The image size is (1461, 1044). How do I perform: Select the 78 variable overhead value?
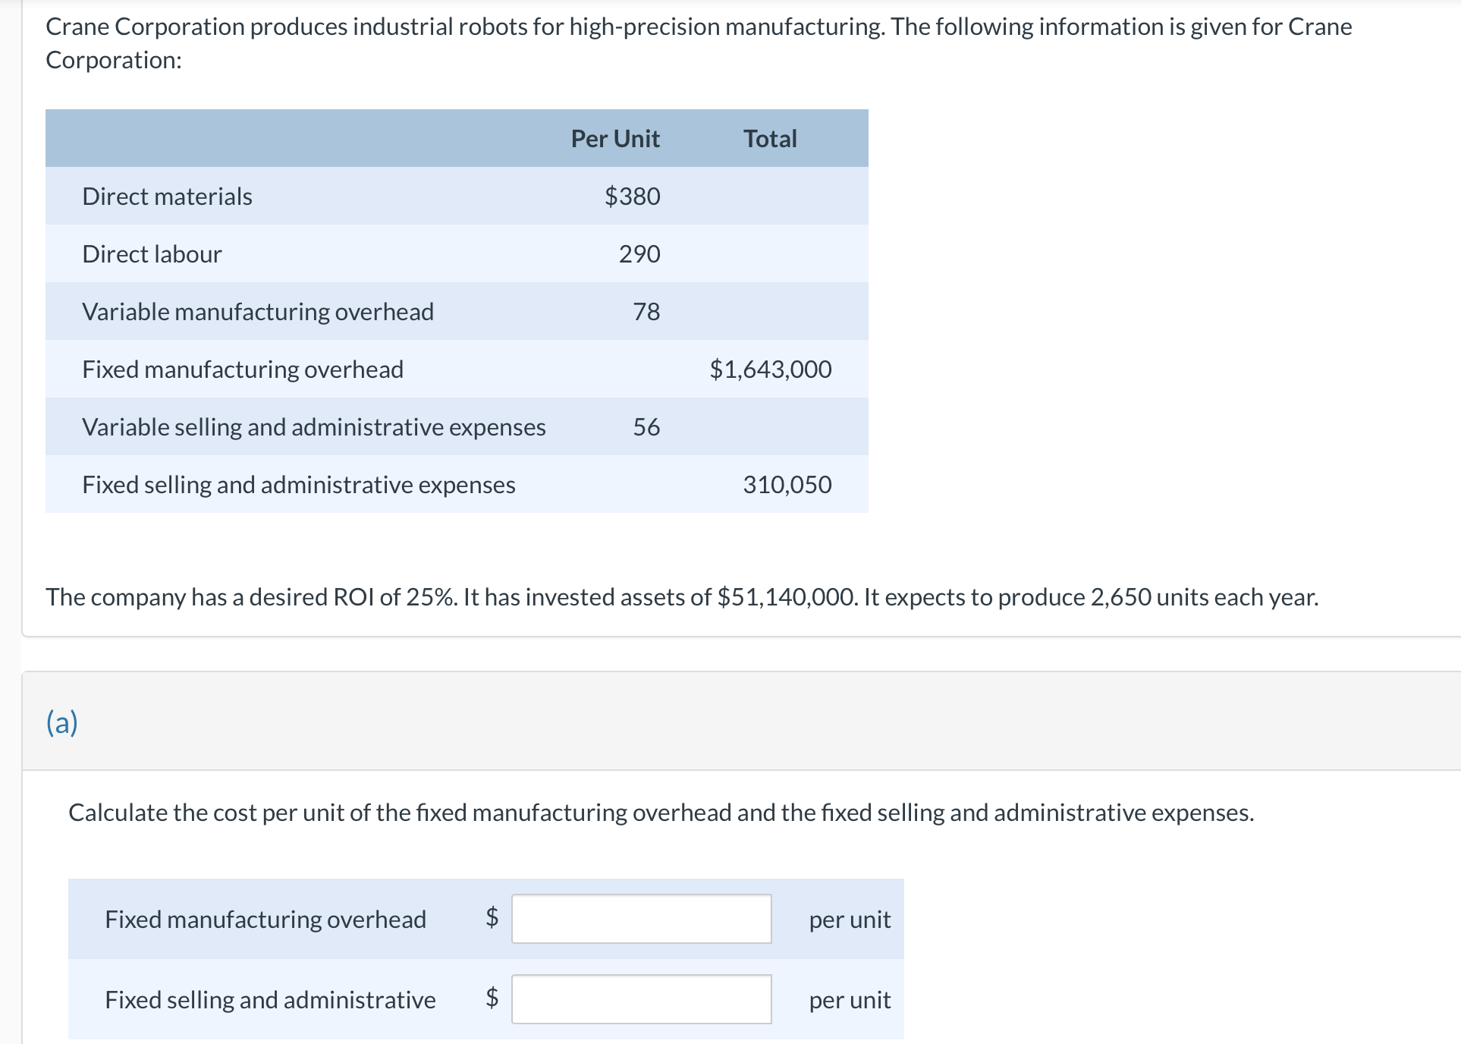coord(646,312)
